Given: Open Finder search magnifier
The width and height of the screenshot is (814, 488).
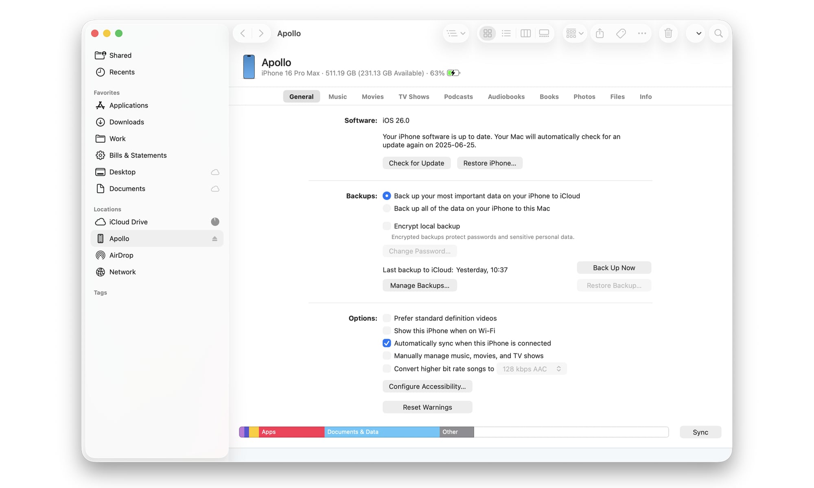Looking at the screenshot, I should click(719, 33).
